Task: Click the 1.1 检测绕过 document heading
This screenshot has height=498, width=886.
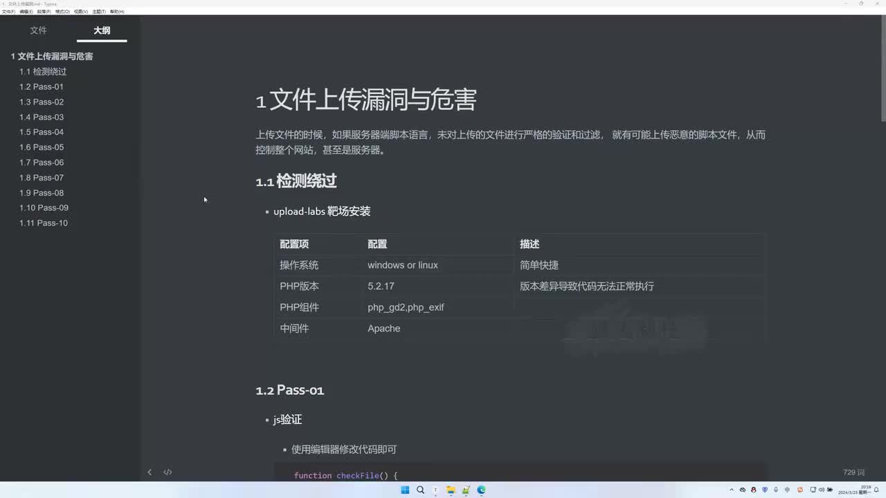Action: [296, 182]
